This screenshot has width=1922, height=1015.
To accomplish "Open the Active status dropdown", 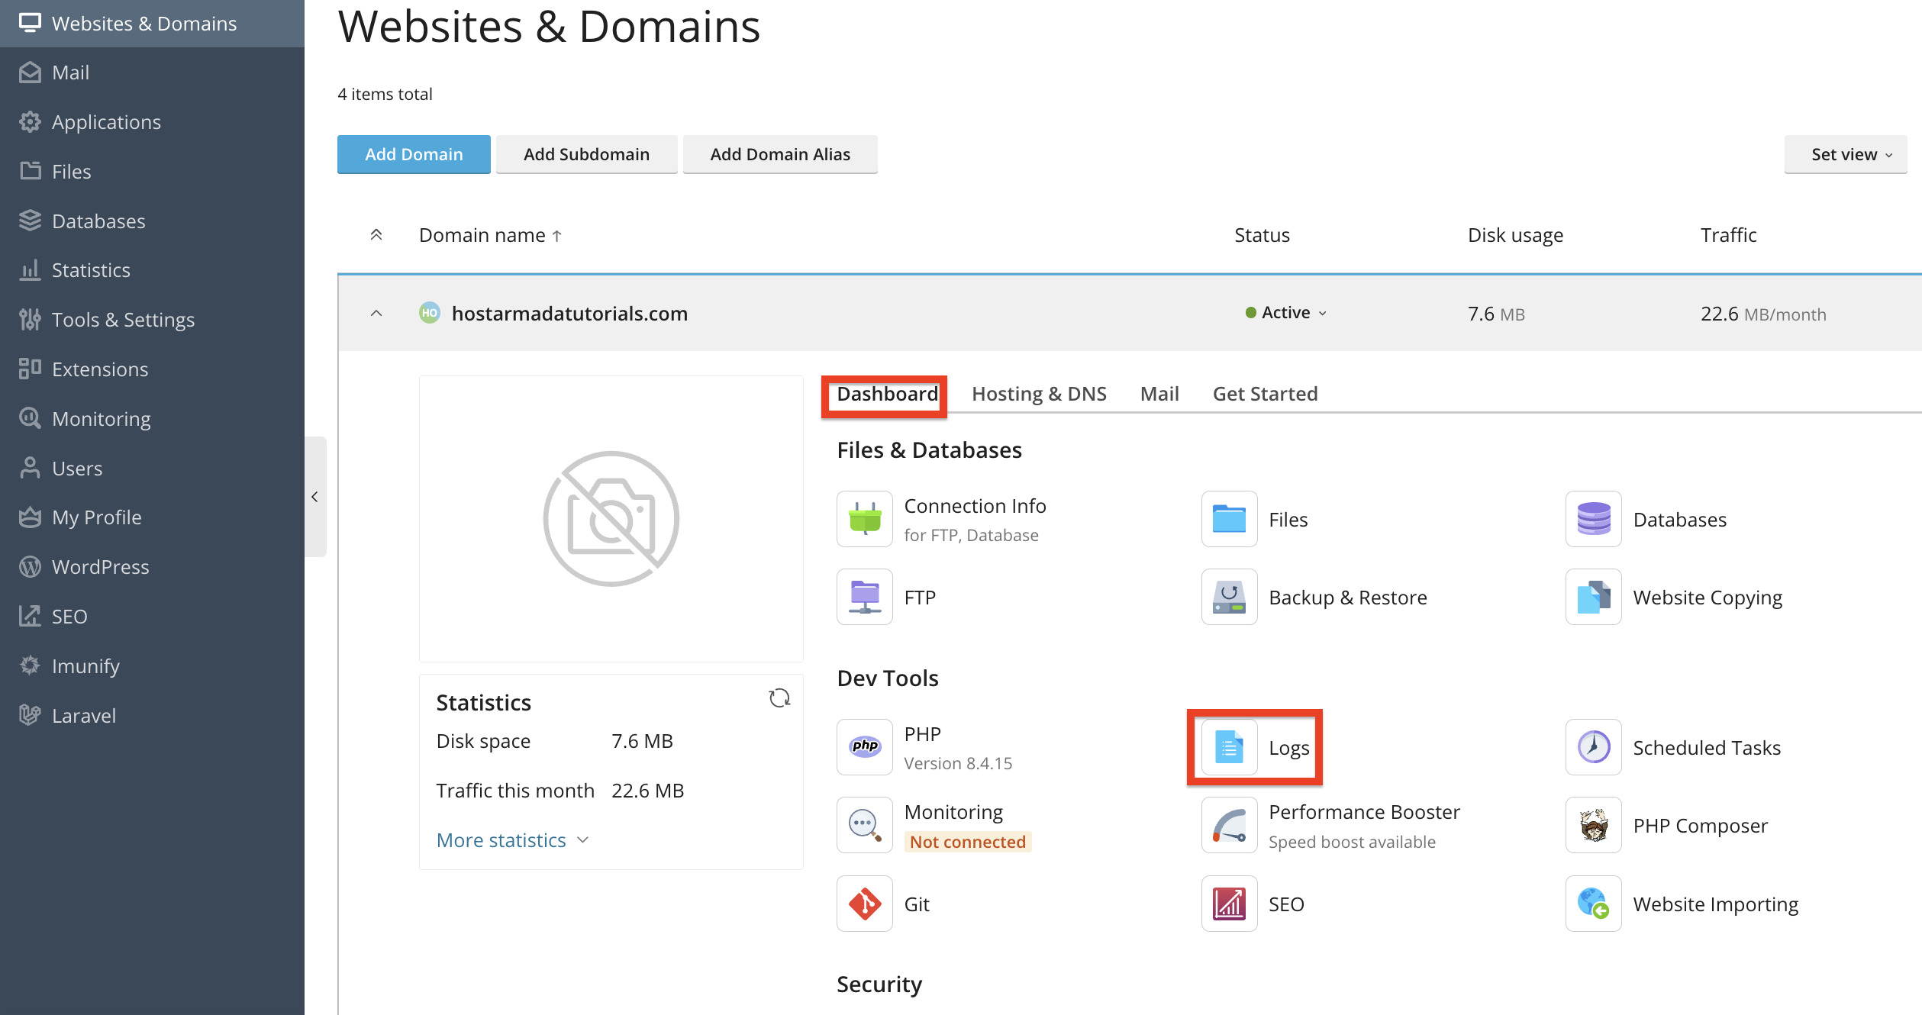I will [1286, 313].
